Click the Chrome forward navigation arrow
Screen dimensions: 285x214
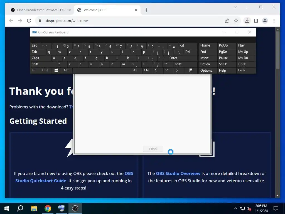[20, 21]
